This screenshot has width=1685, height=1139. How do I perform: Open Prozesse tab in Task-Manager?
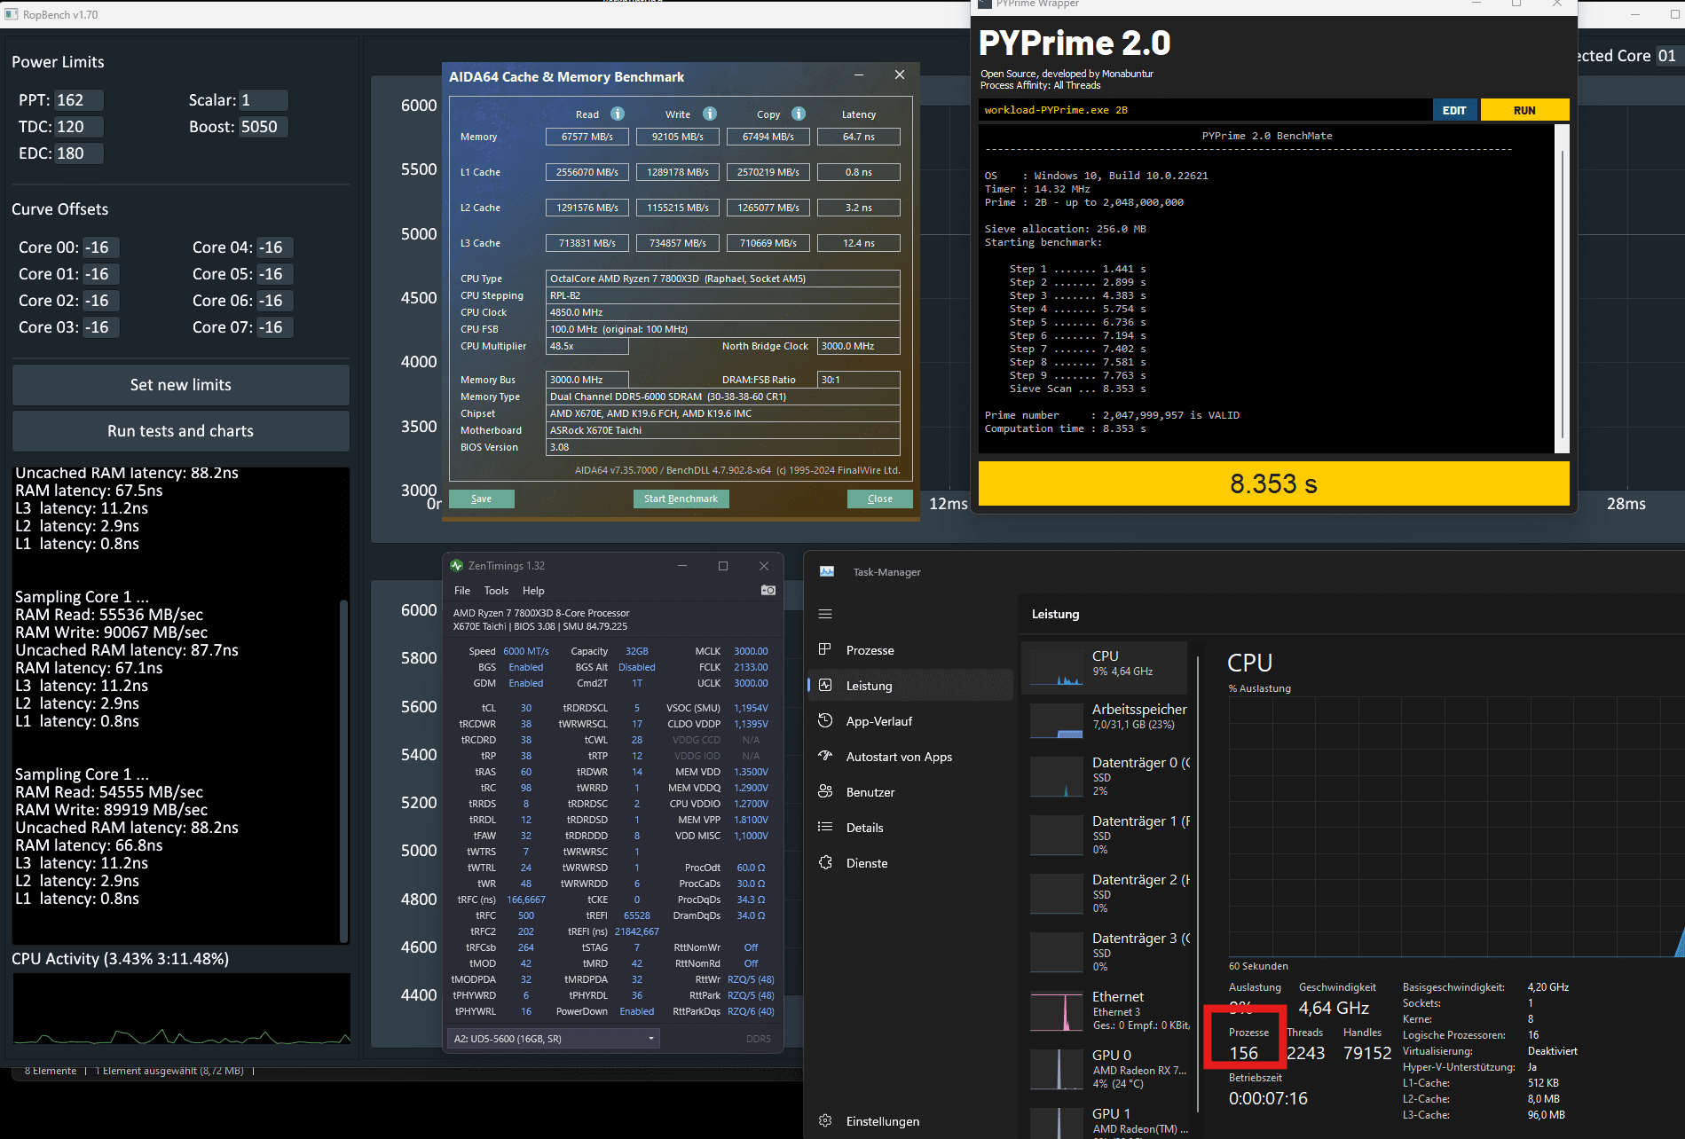(x=910, y=650)
